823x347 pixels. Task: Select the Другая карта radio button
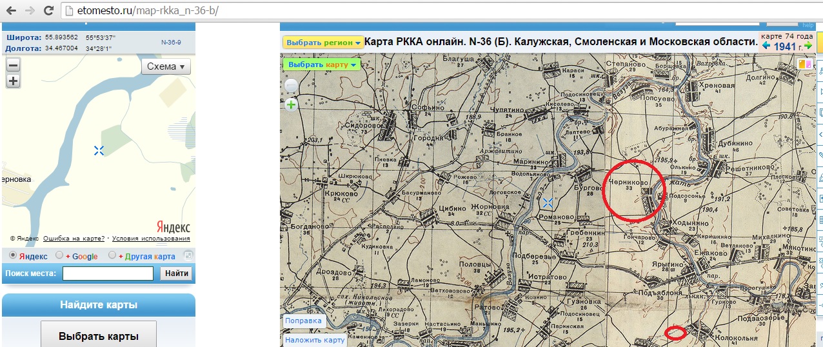112,255
